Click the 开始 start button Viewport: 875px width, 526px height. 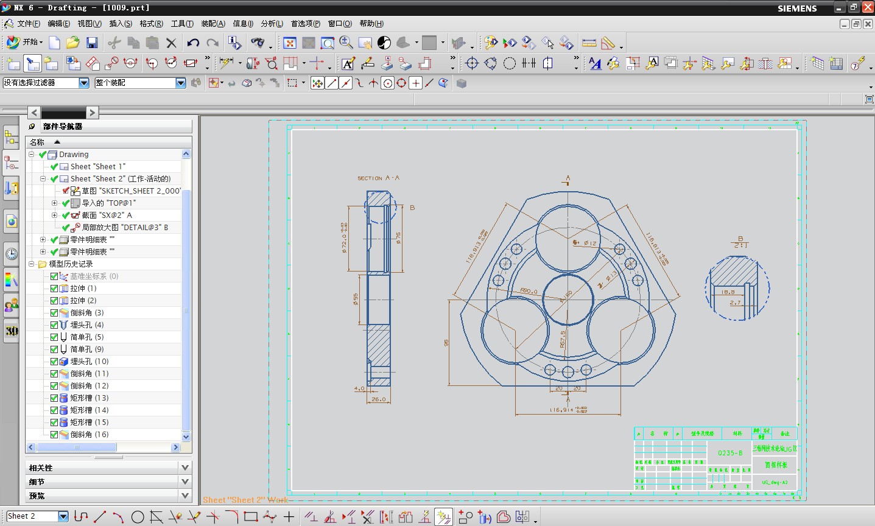(x=24, y=43)
